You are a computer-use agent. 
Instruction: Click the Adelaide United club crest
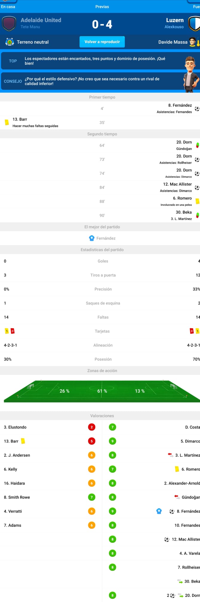coord(9,24)
